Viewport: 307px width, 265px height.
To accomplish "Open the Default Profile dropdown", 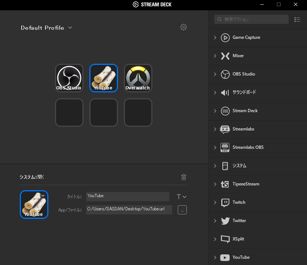I will (47, 28).
